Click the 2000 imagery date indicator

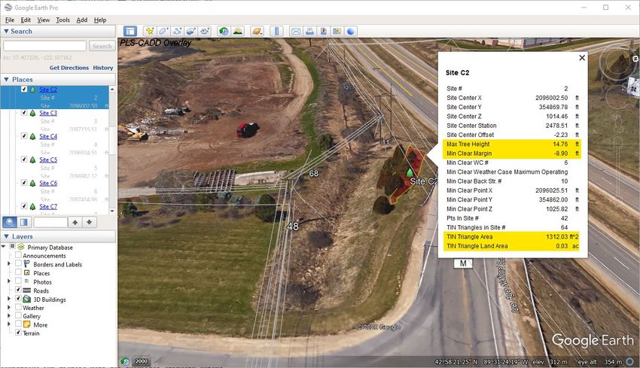pyautogui.click(x=142, y=361)
